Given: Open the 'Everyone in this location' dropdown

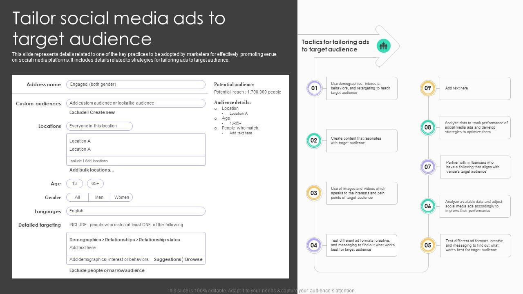Looking at the screenshot, I should coord(99,126).
